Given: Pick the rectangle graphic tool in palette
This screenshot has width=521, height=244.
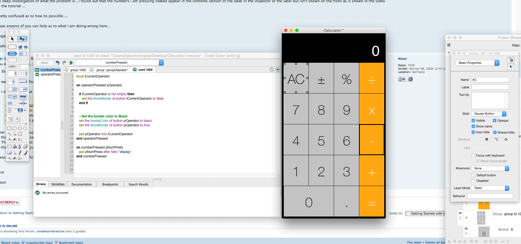Looking at the screenshot, I should click(x=9, y=128).
